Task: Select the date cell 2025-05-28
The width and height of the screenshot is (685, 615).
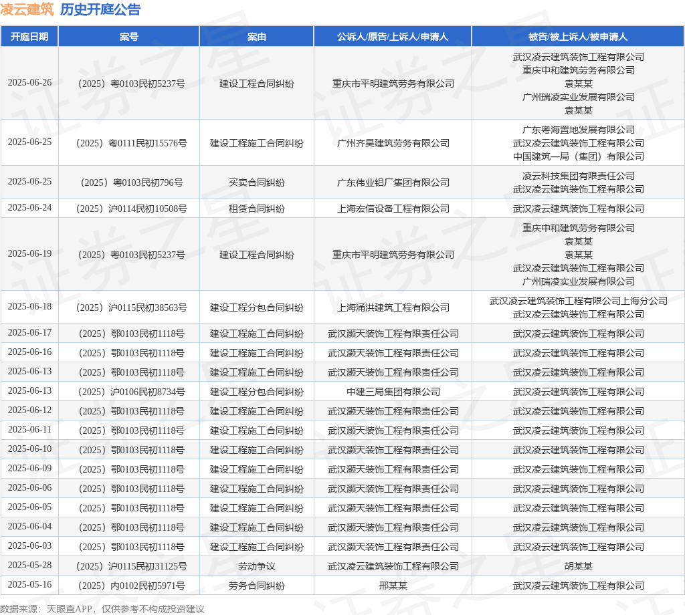Action: point(29,566)
